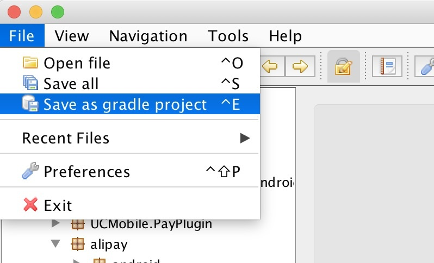The height and width of the screenshot is (263, 434).
Task: Click the forward arrow toolbar button
Action: pos(300,66)
